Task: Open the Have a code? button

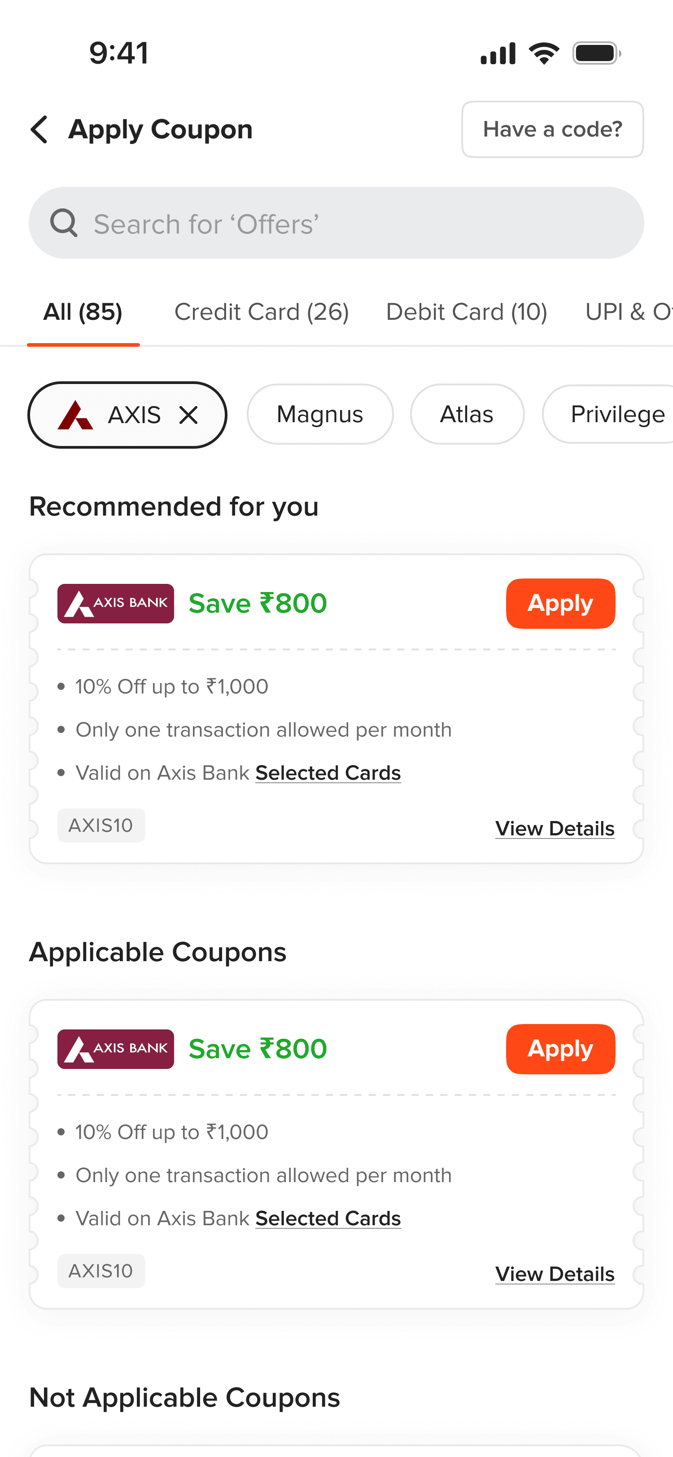Action: 553,129
